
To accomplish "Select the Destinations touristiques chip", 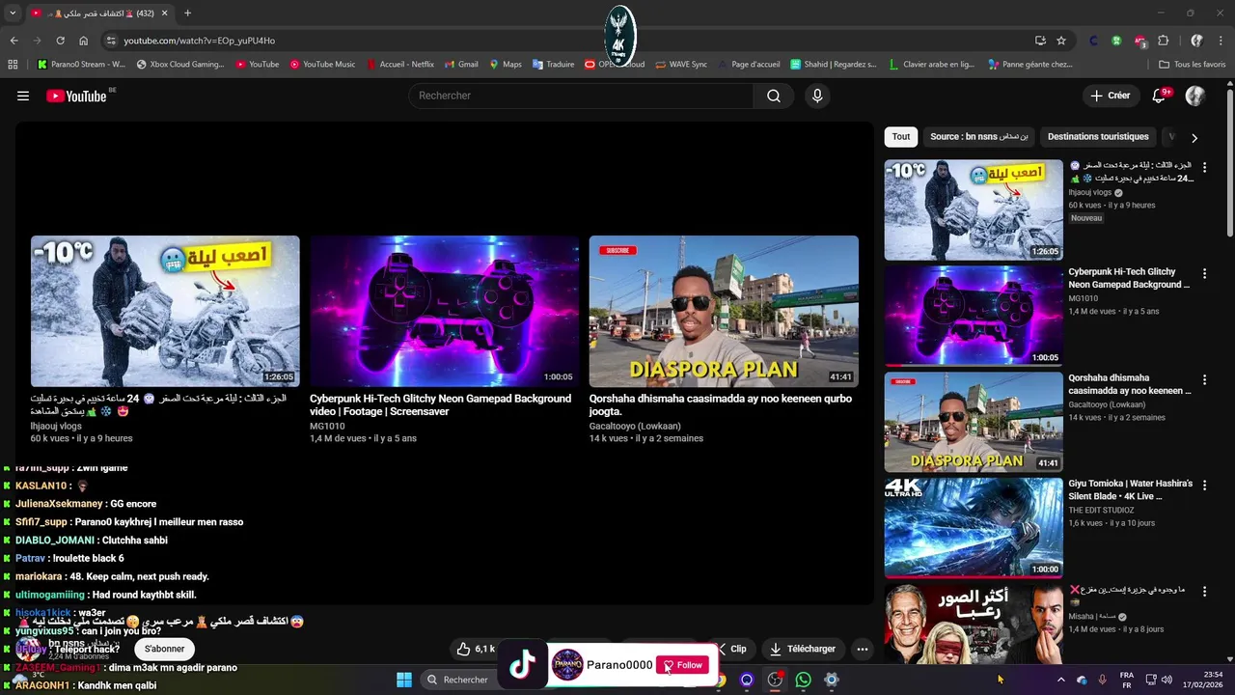I will (x=1098, y=137).
